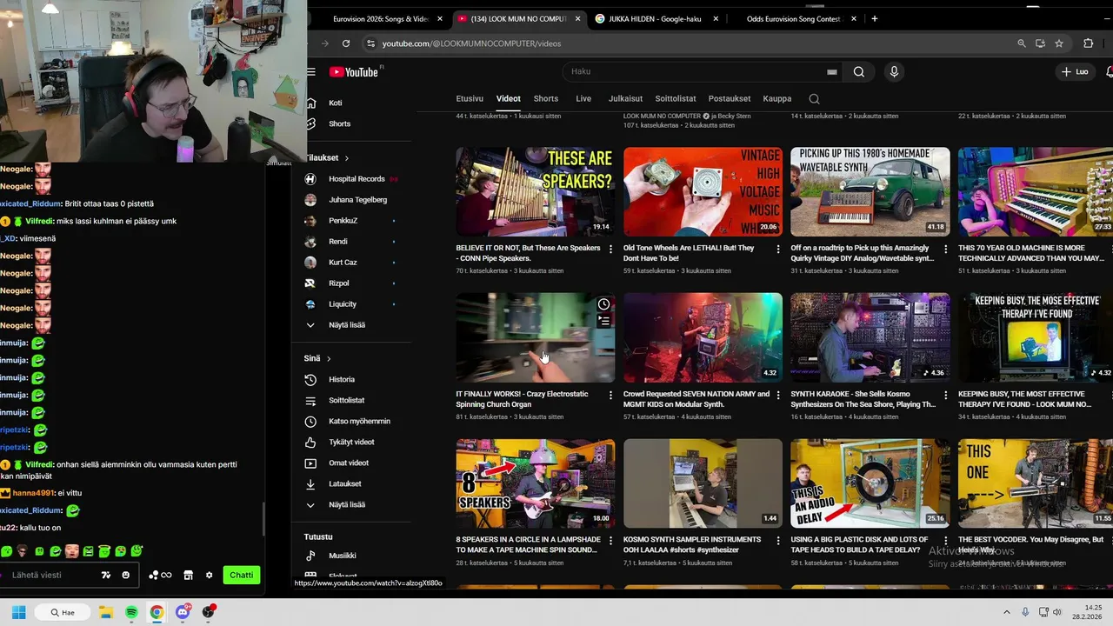Switch to the JUKKA HILDEN Google-haku browser tab
The image size is (1113, 626).
pyautogui.click(x=655, y=18)
